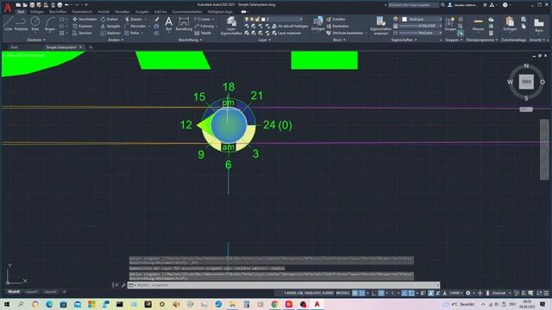This screenshot has width=552, height=310.
Task: Click the Verschieben move tool
Action: 85,19
